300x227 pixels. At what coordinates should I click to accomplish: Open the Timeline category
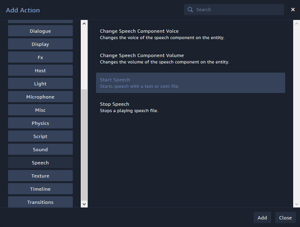point(40,189)
